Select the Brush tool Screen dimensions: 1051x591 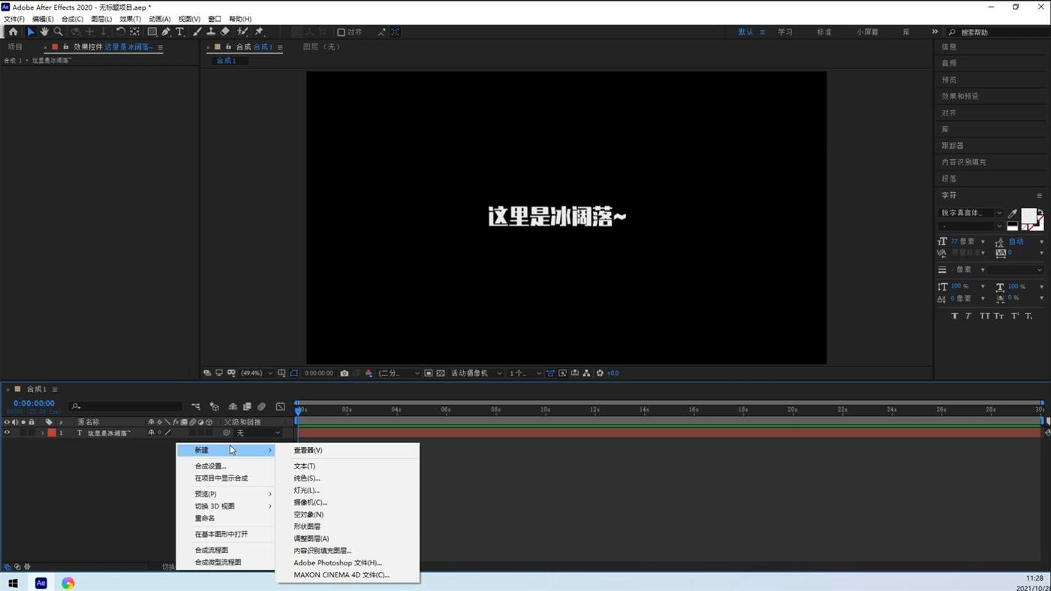[x=197, y=32]
